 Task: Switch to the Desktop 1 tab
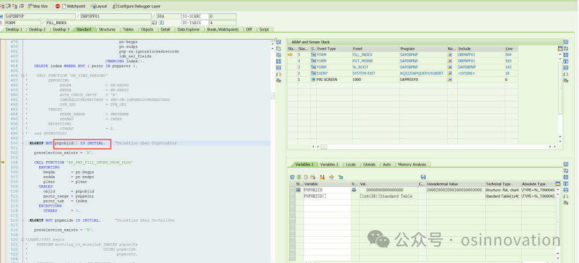(x=14, y=29)
